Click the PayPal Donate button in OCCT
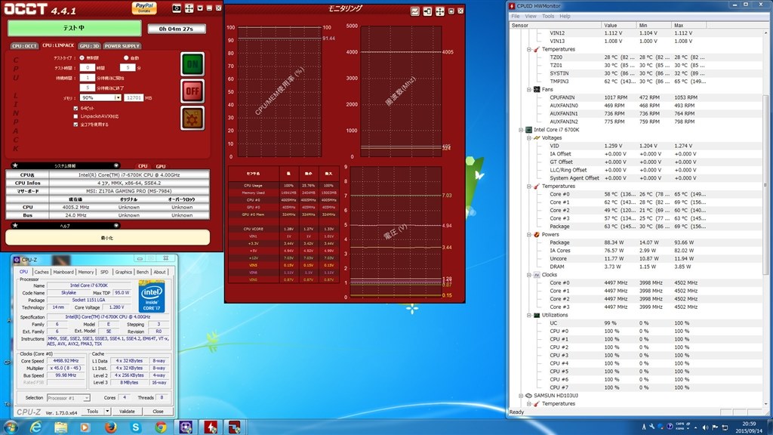This screenshot has height=435, width=773. (144, 8)
